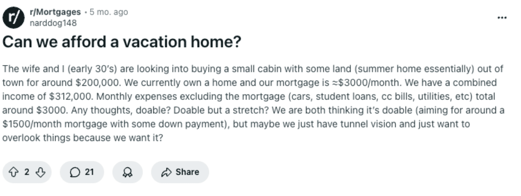Click the vote count showing 2
The height and width of the screenshot is (196, 521).
point(27,172)
